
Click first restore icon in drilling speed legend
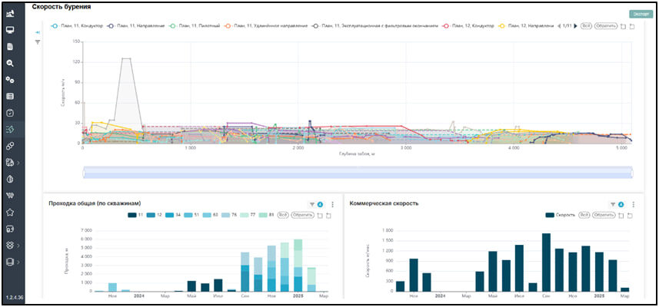(x=623, y=26)
